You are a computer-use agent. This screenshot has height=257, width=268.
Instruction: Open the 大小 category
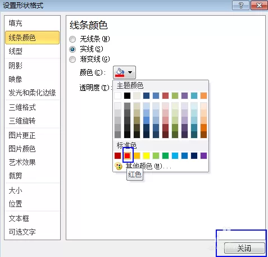(32, 190)
